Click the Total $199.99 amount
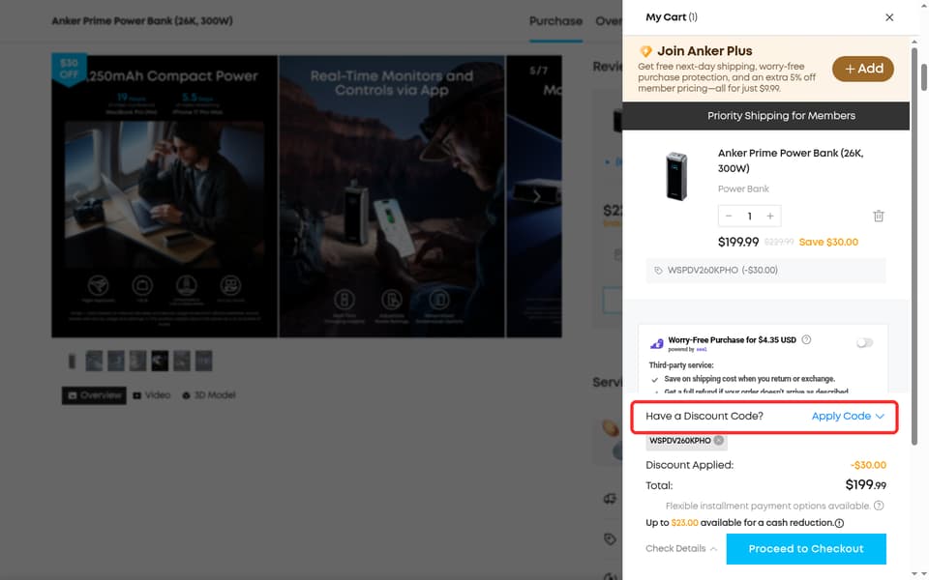This screenshot has width=929, height=580. pos(865,485)
